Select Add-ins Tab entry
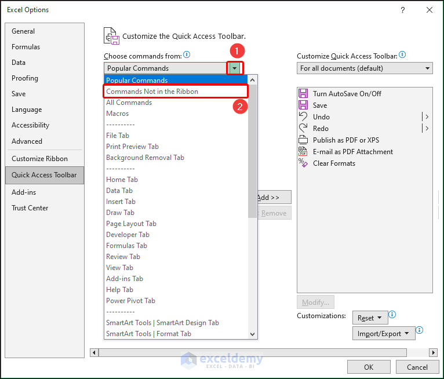The image size is (444, 379). point(176,279)
